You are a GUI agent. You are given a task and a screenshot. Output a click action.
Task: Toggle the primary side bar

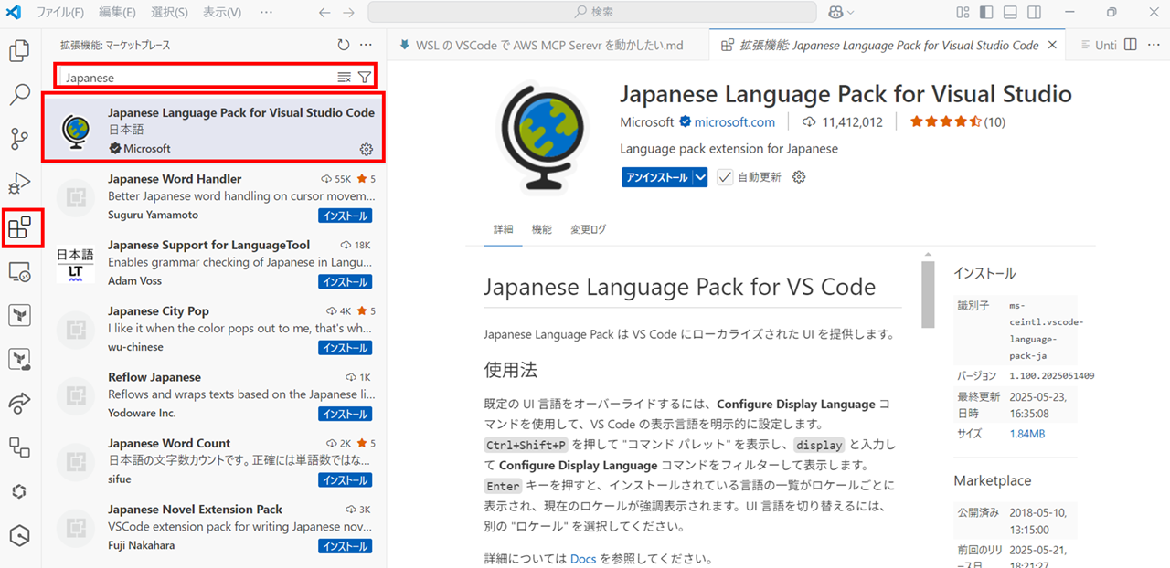tap(986, 13)
